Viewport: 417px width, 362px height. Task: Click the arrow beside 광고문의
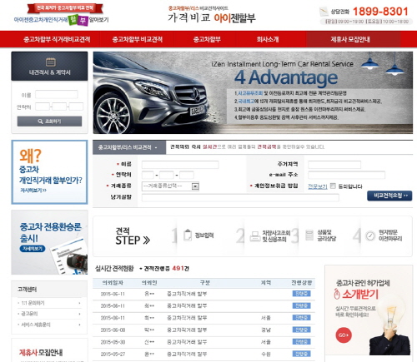pyautogui.click(x=79, y=314)
